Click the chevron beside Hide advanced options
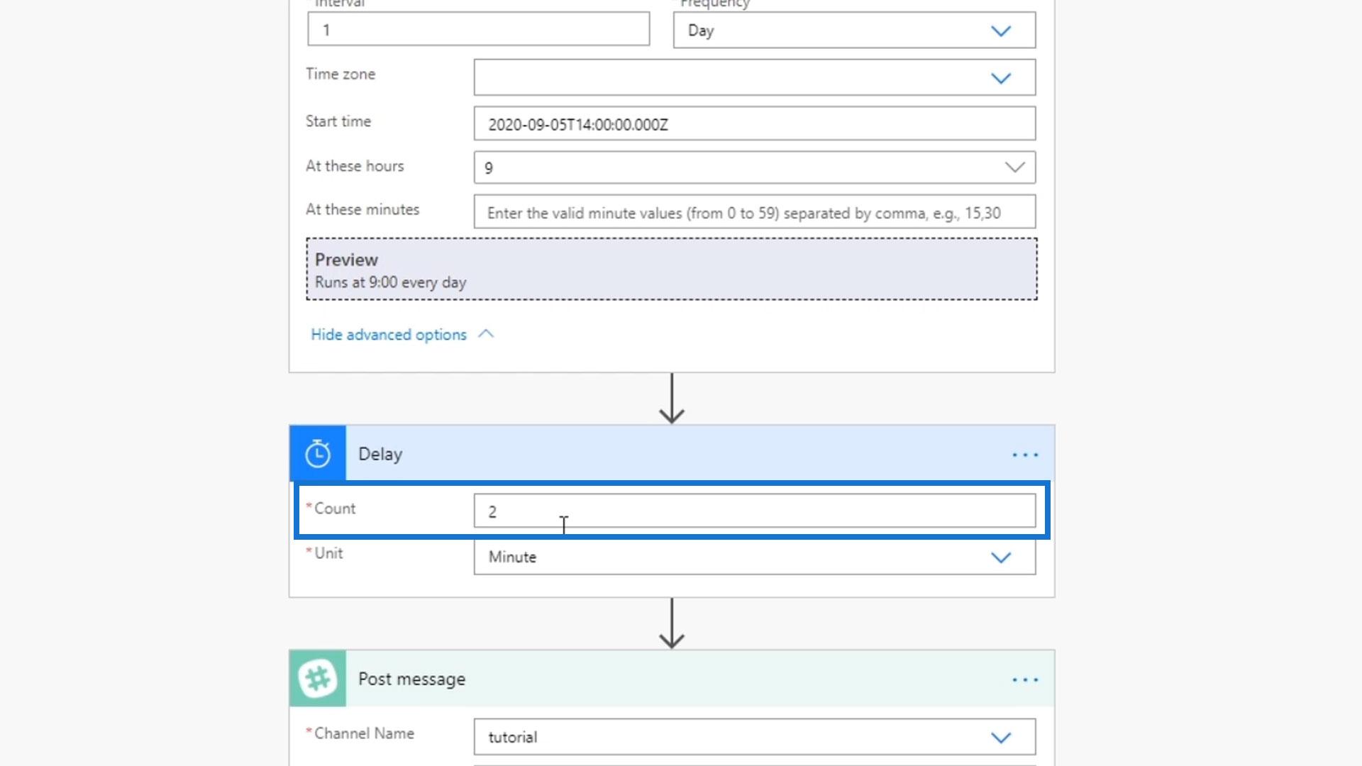The height and width of the screenshot is (766, 1362). (x=486, y=334)
